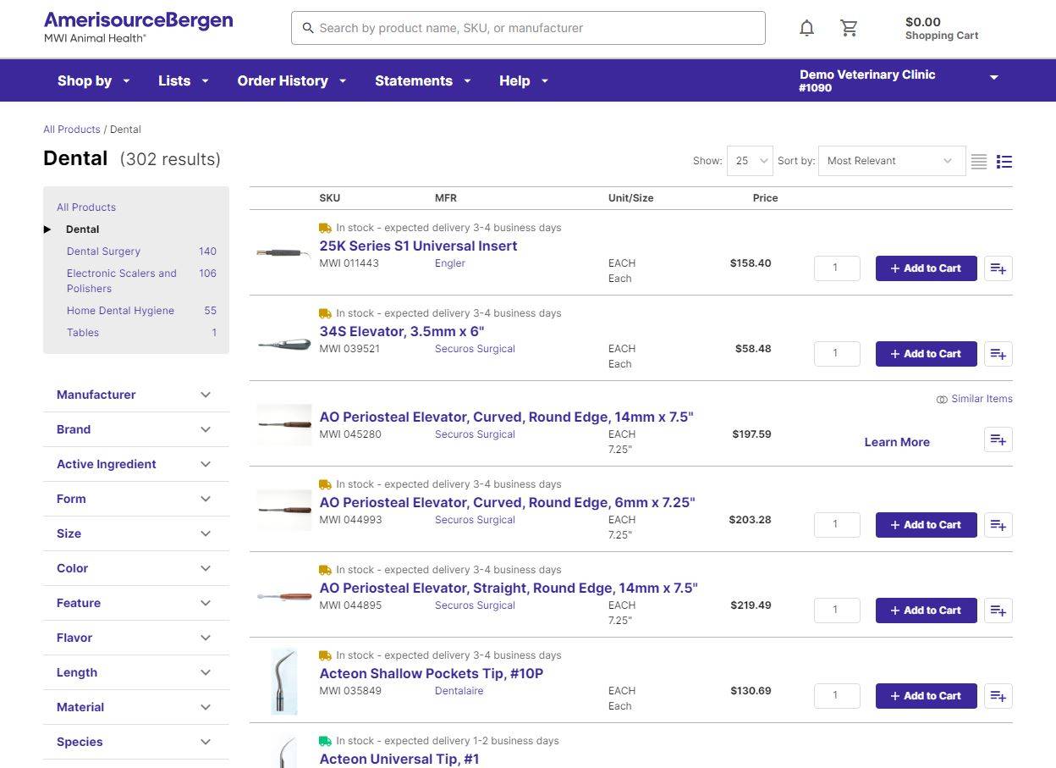Click Learn More for AO Periosteal Elevator 14mm

point(897,442)
